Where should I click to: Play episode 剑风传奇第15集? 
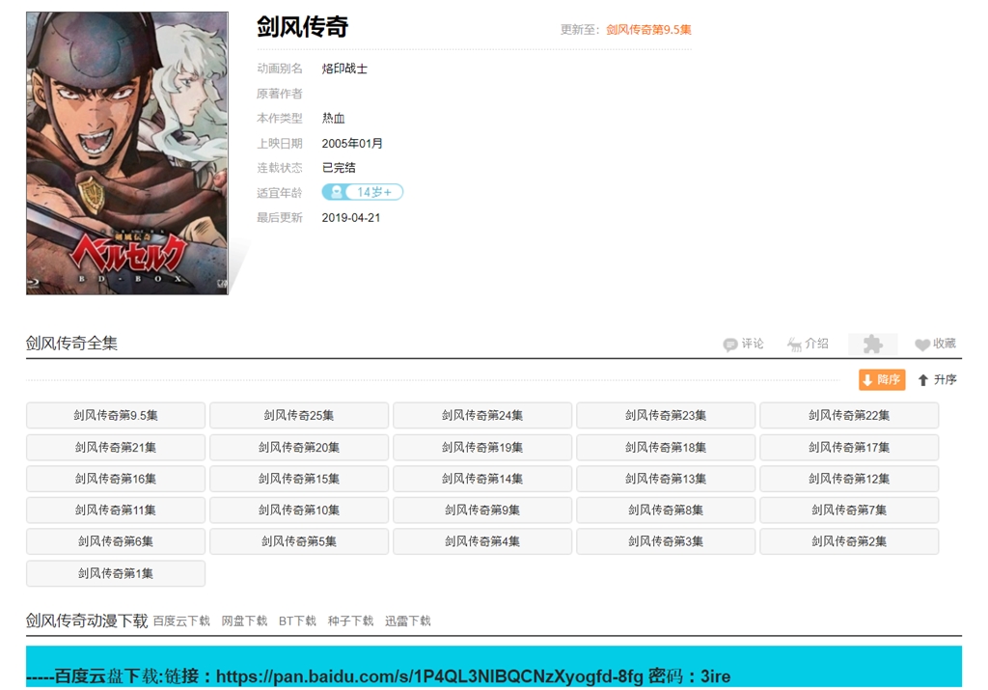click(299, 479)
